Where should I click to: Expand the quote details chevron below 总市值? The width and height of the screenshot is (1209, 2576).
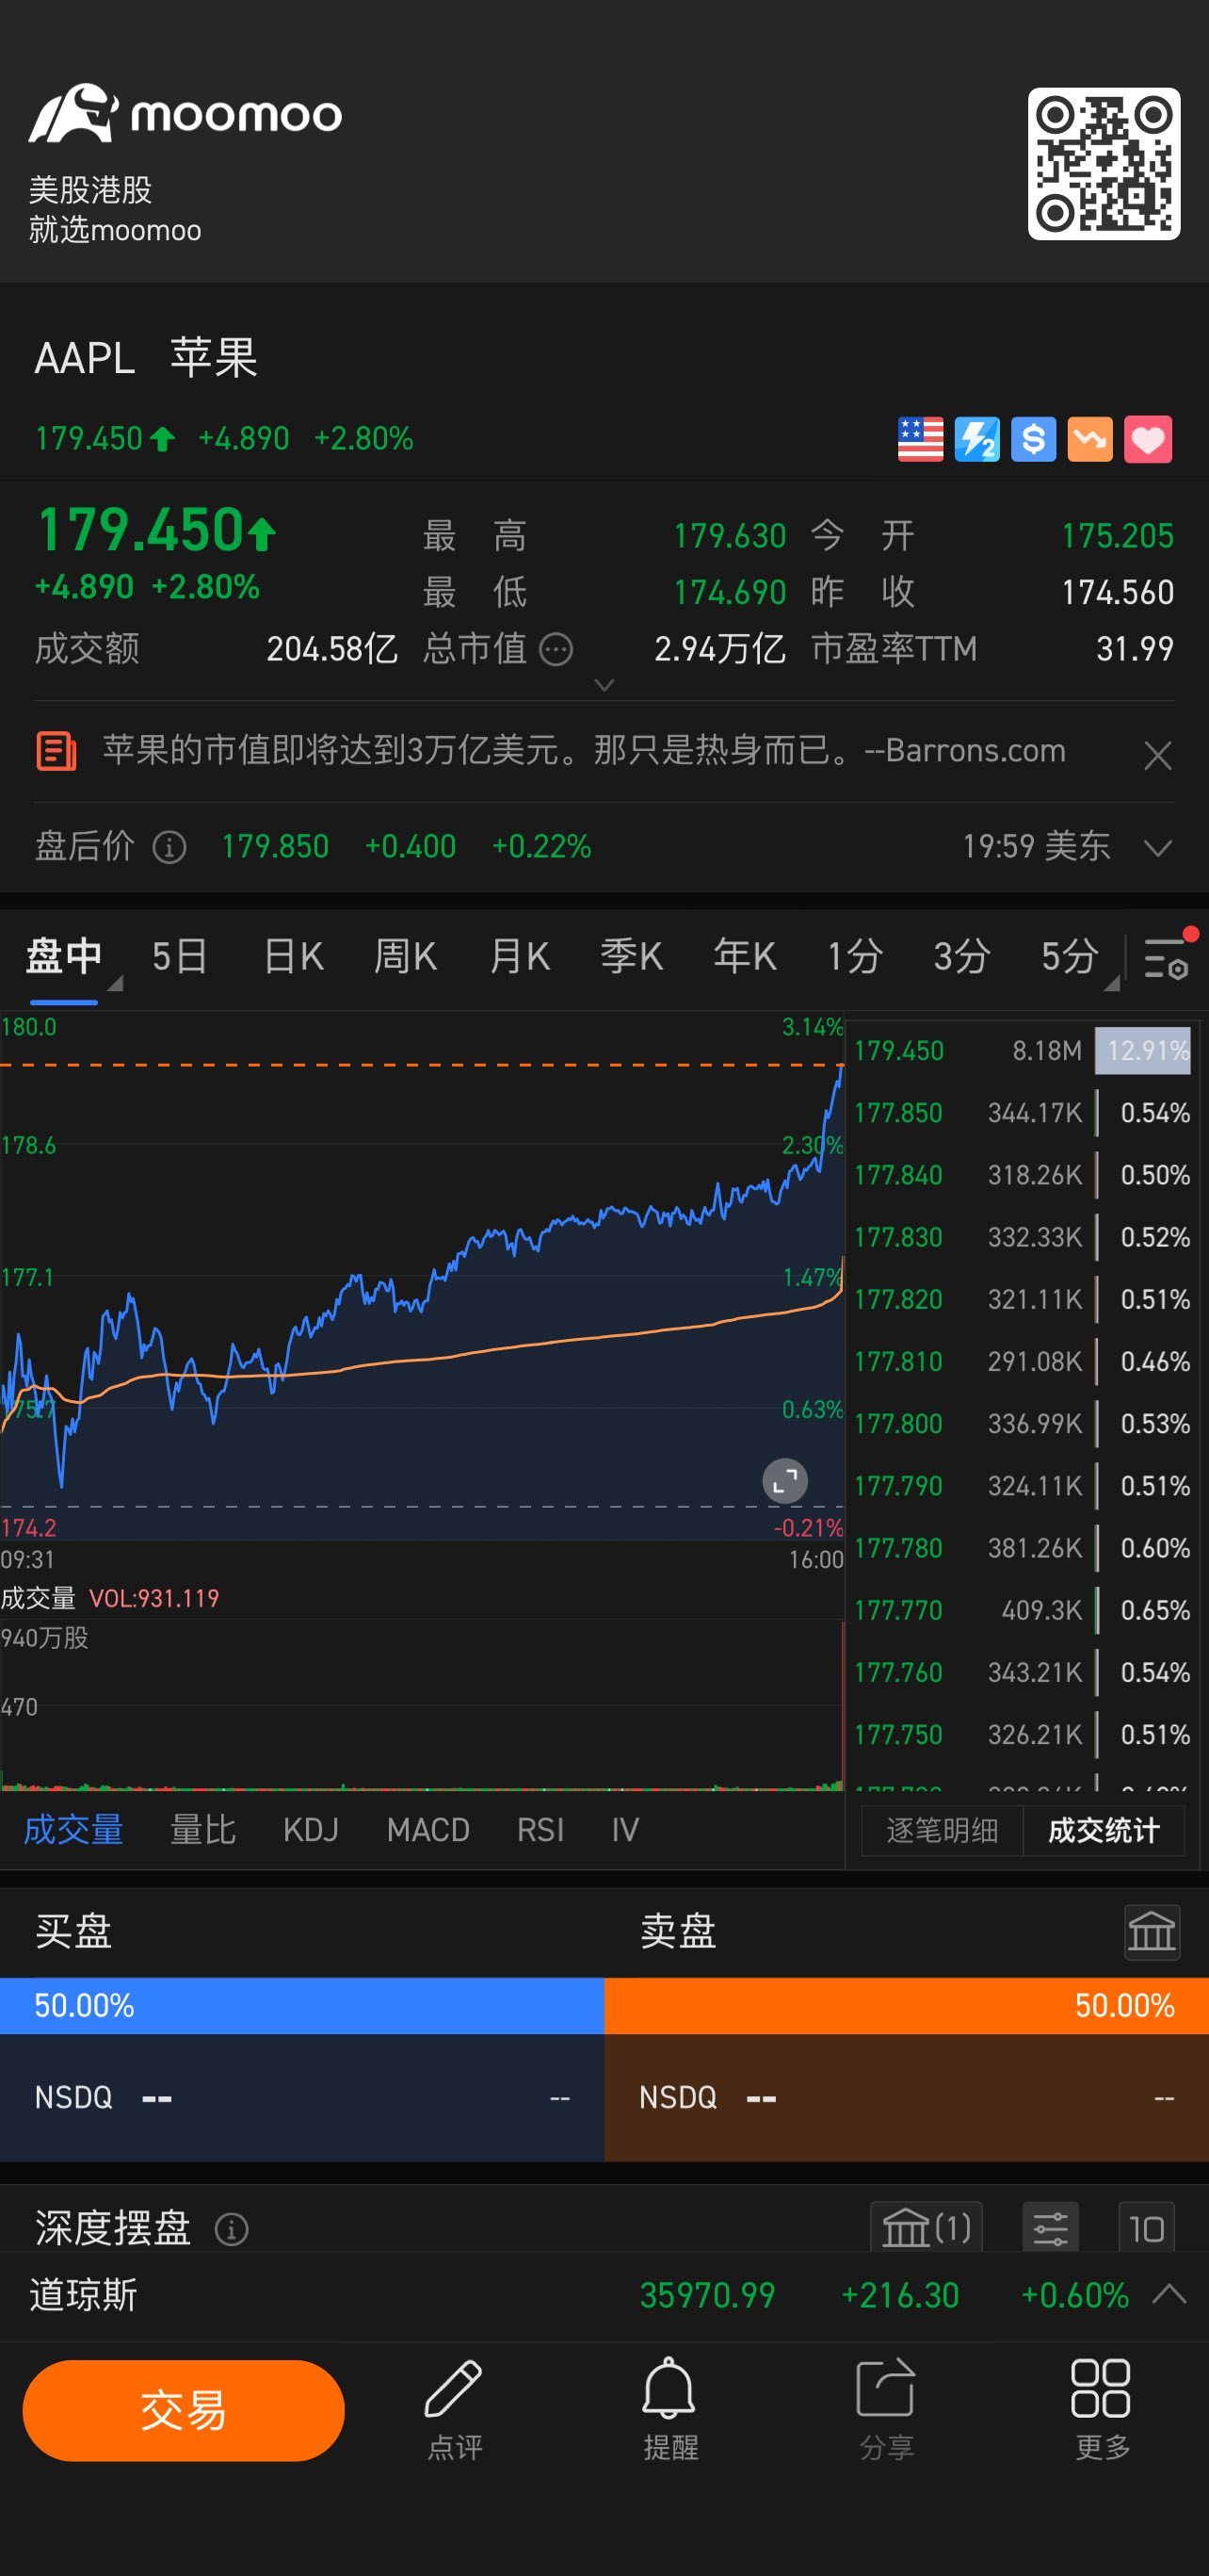click(x=604, y=685)
